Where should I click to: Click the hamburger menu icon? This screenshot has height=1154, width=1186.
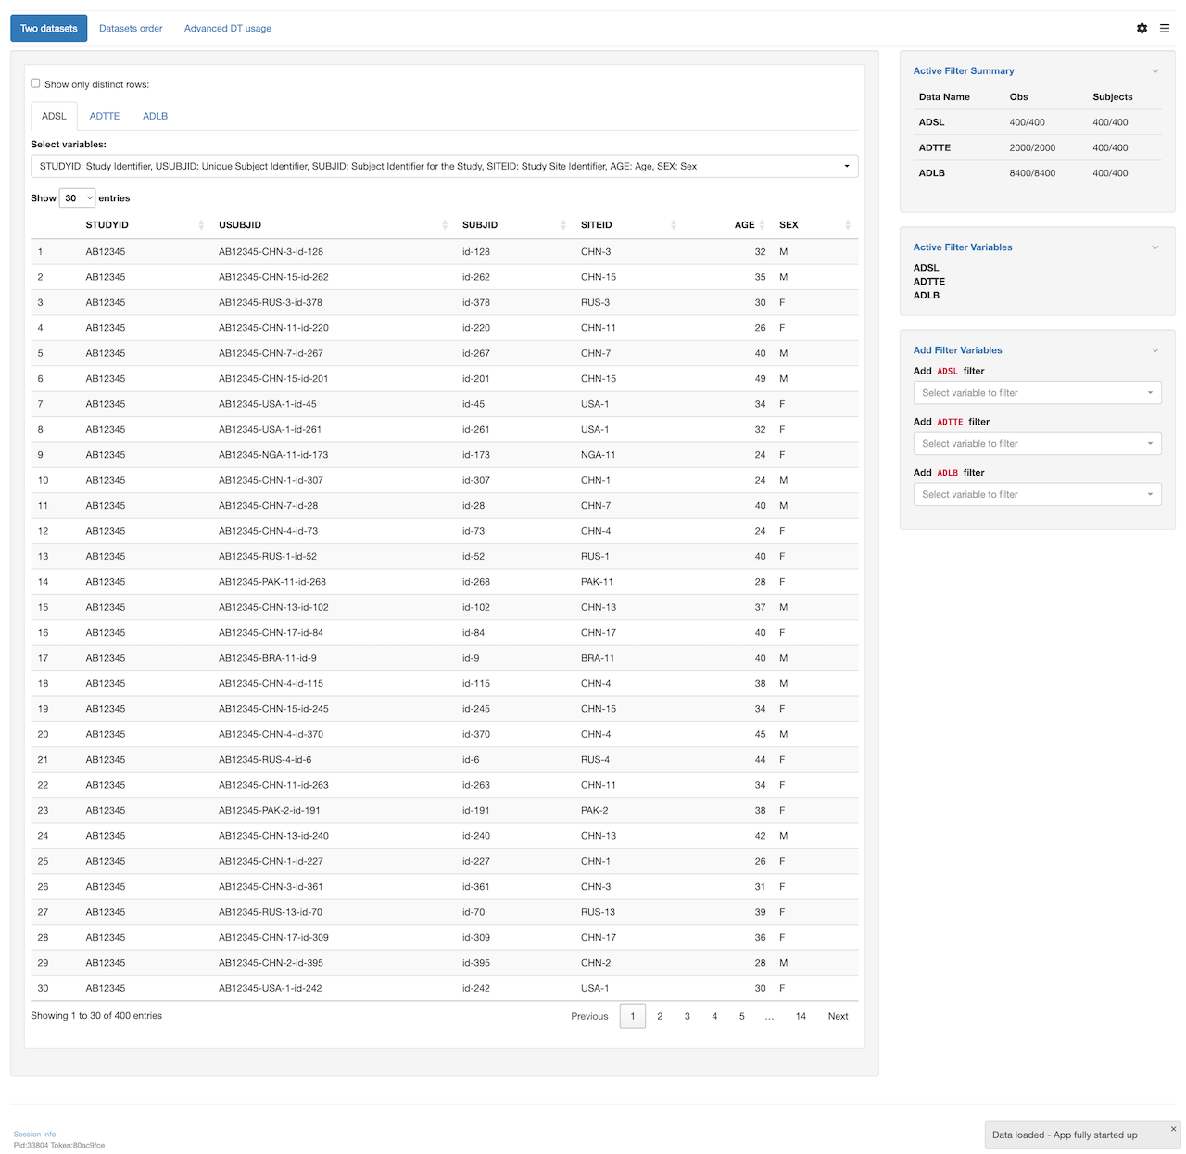click(1165, 29)
